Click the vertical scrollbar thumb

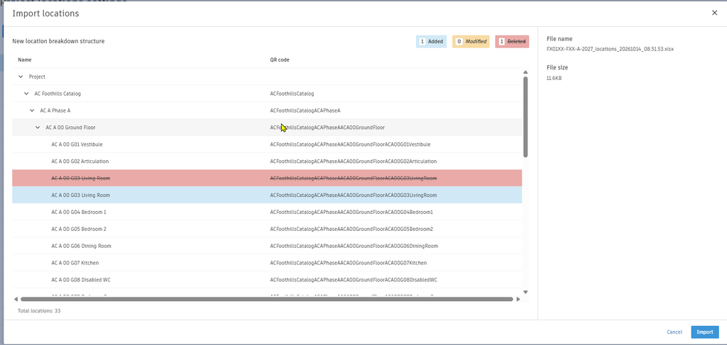pos(525,117)
